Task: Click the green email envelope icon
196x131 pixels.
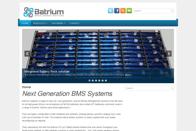Action: [129, 11]
